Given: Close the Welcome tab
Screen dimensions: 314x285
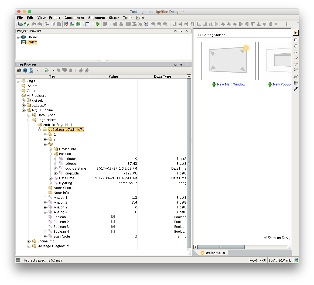Looking at the screenshot, I should [224, 253].
